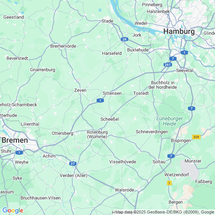Click the A27 shield near Verden
Screen dimensions: 215x215
[73, 164]
